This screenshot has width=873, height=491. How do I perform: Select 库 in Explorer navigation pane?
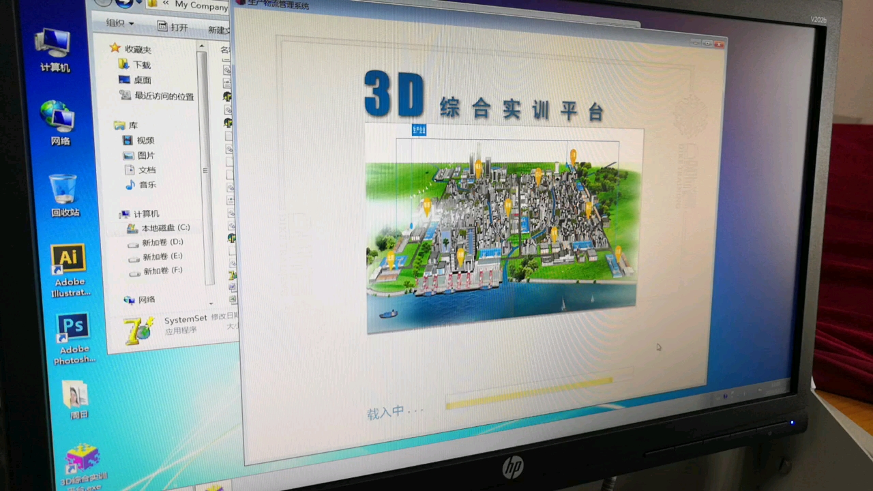tap(126, 125)
